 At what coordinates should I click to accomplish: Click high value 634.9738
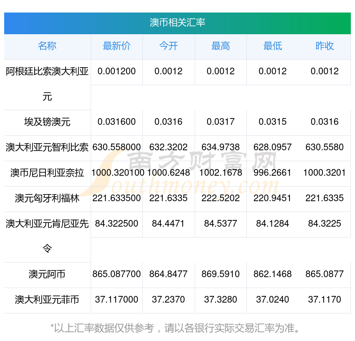point(221,147)
